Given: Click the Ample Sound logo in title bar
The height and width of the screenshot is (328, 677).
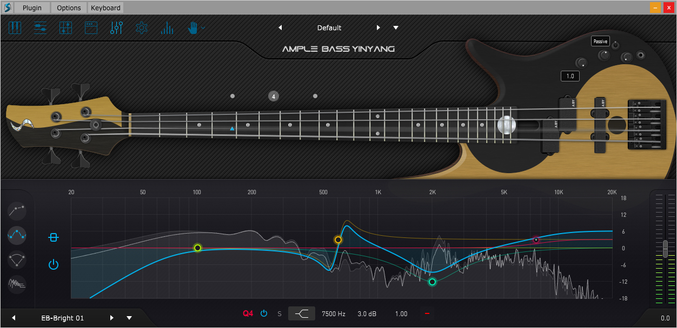Looking at the screenshot, I should (x=7, y=8).
